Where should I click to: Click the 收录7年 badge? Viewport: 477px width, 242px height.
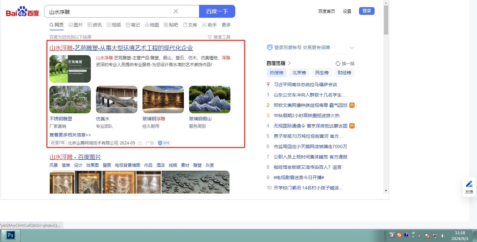58,143
